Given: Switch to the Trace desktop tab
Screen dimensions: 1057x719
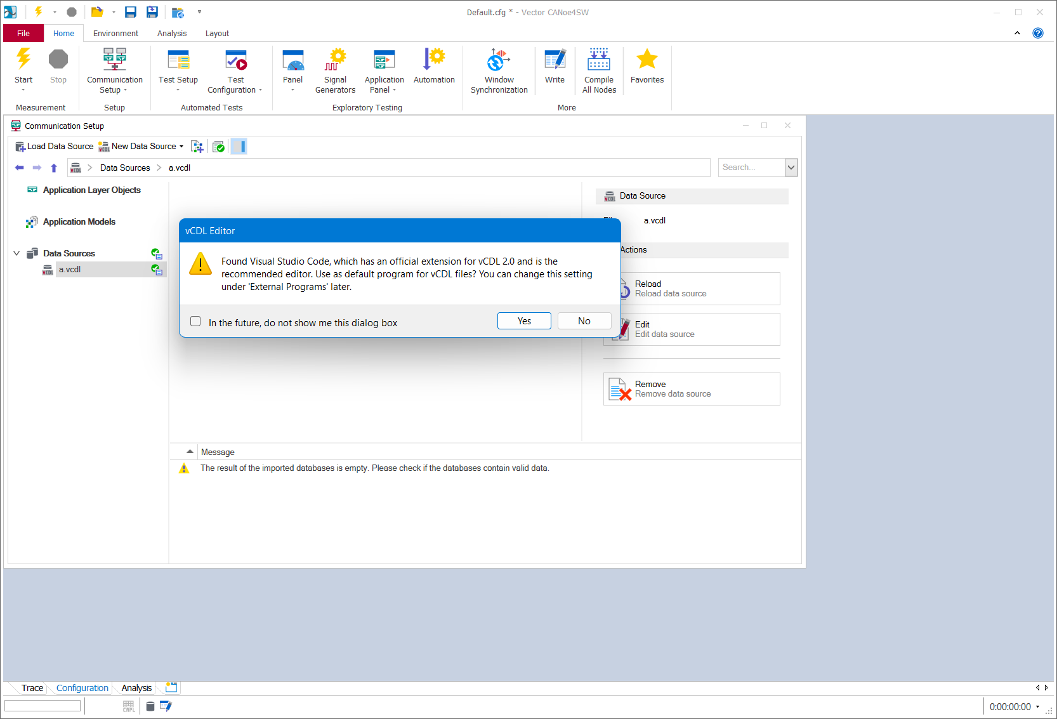Looking at the screenshot, I should pyautogui.click(x=32, y=688).
